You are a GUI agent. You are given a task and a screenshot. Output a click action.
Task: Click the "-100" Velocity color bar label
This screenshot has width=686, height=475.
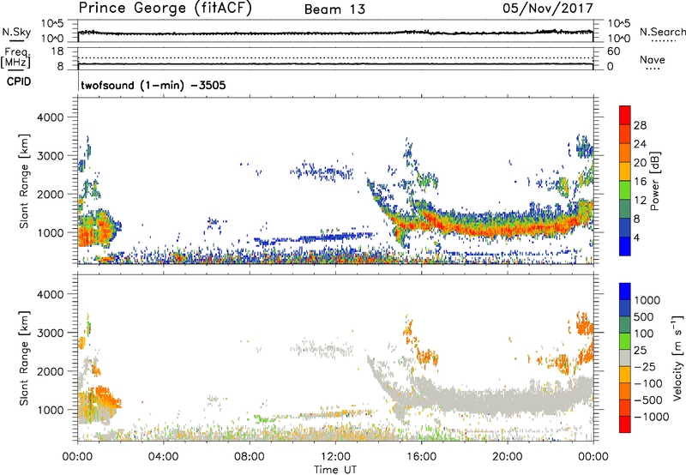[x=648, y=383]
